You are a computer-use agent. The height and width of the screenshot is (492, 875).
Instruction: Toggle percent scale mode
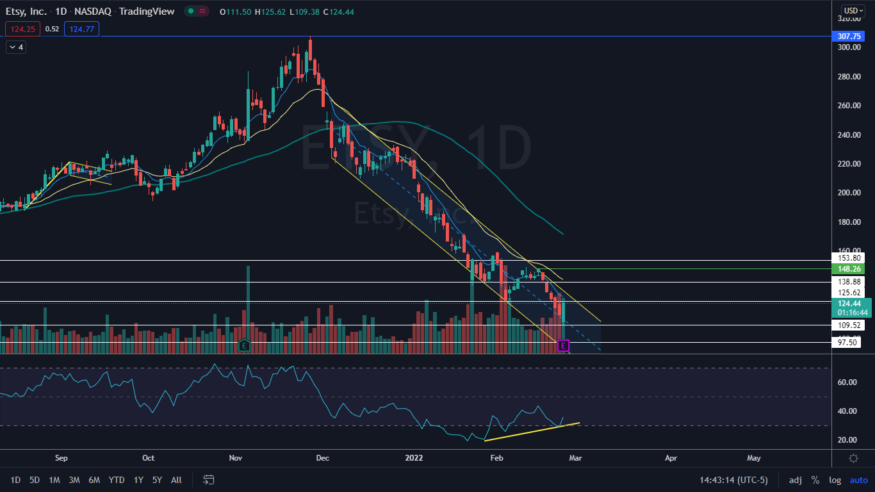[x=815, y=479]
